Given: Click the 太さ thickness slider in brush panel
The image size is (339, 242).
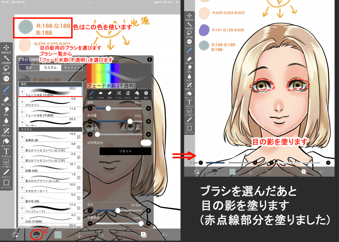Looking at the screenshot, I should [119, 210].
